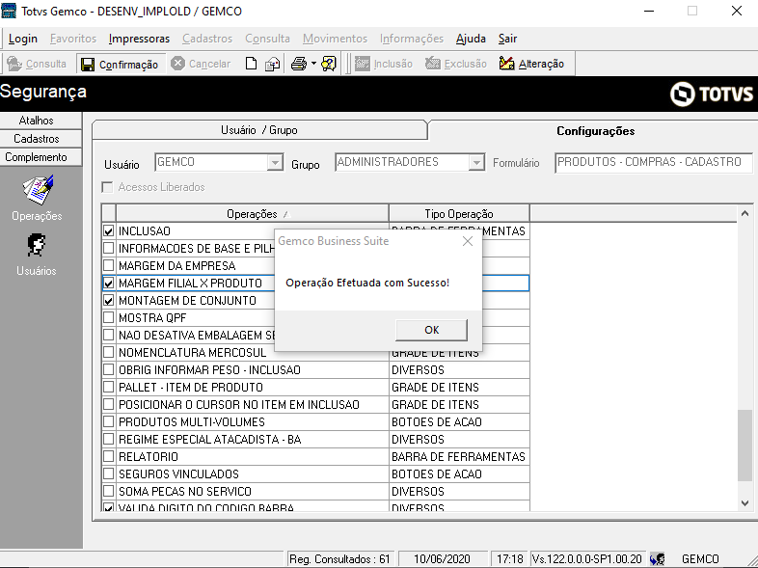This screenshot has height=568, width=758.
Task: Click Reg. Consultados : 61 status text
Action: (339, 559)
